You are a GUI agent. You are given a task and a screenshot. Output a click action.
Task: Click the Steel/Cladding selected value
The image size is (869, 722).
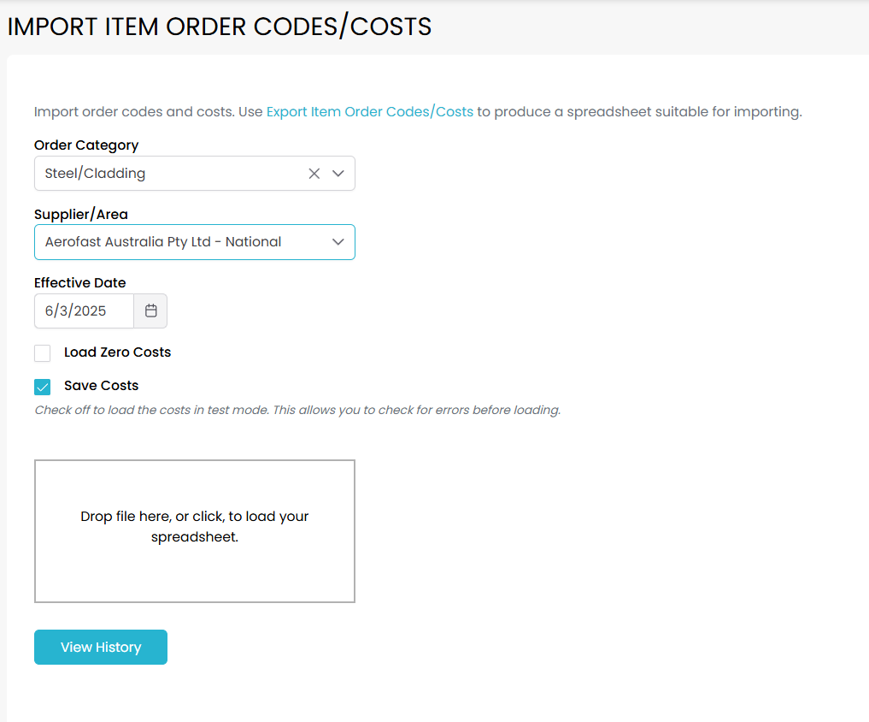pos(96,174)
